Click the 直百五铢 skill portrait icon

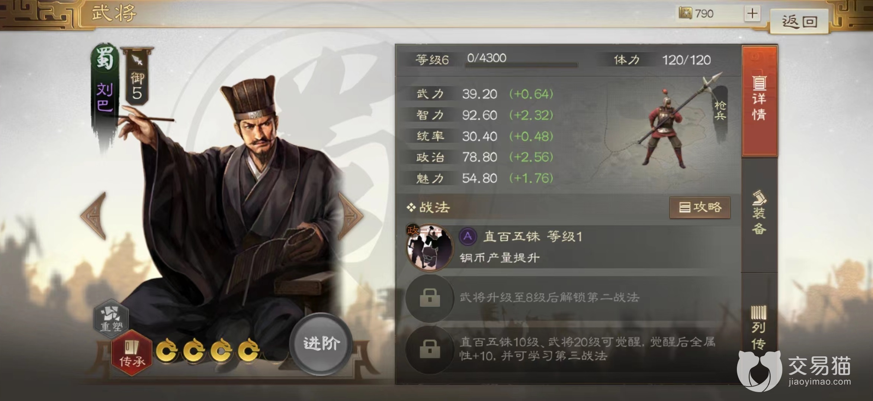click(430, 247)
